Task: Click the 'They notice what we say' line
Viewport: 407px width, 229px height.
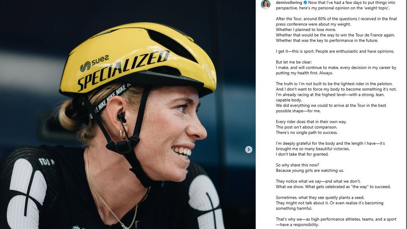Action: 318,181
